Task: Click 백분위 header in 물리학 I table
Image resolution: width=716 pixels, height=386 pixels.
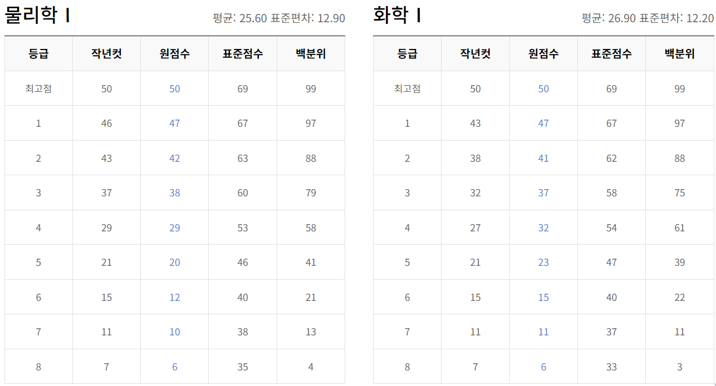Action: point(311,54)
